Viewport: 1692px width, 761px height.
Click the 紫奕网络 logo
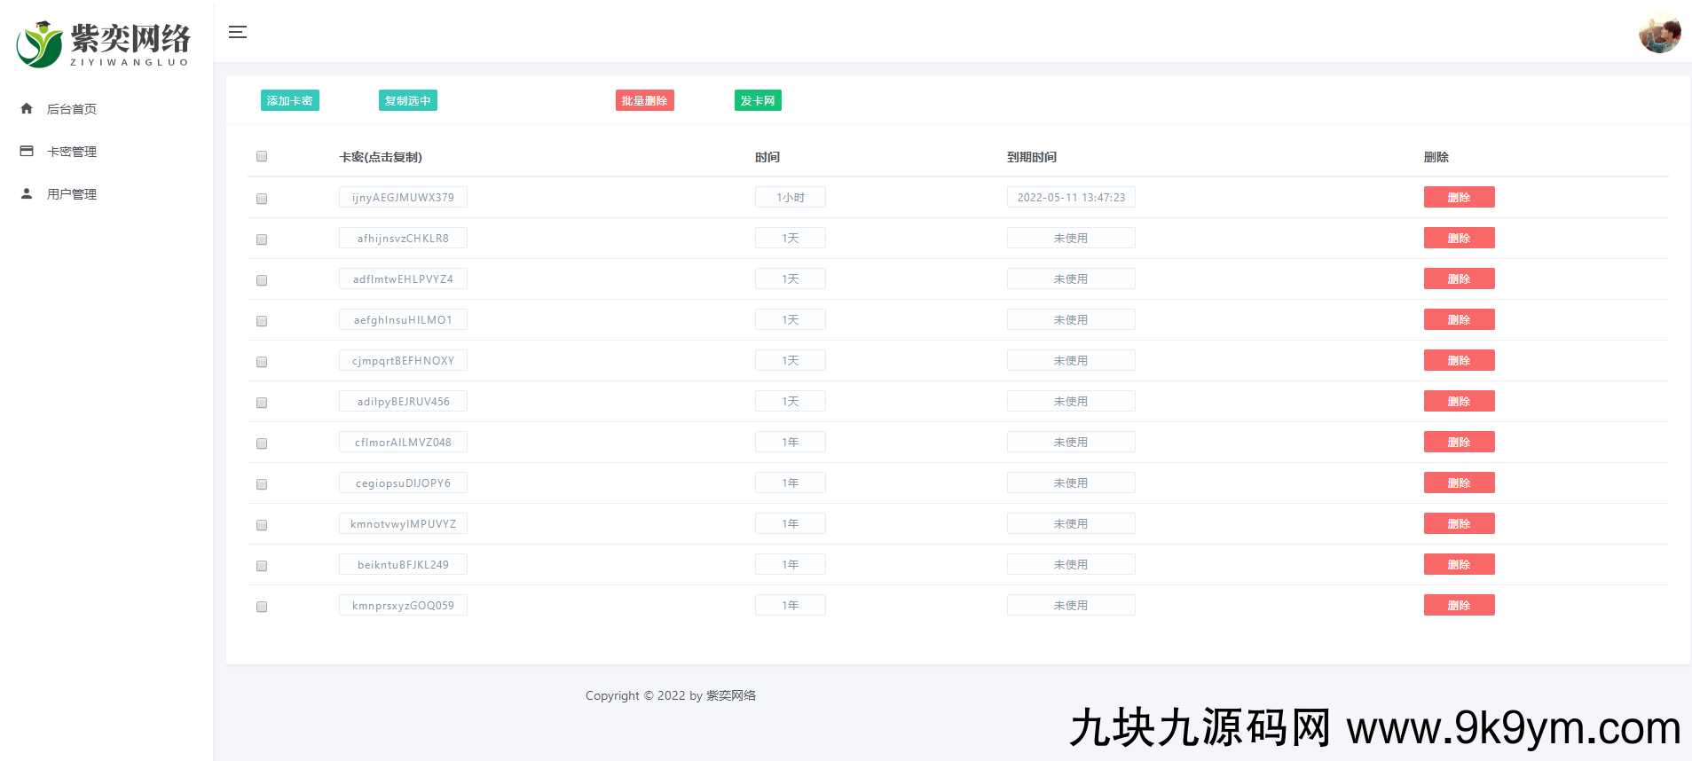(x=104, y=43)
